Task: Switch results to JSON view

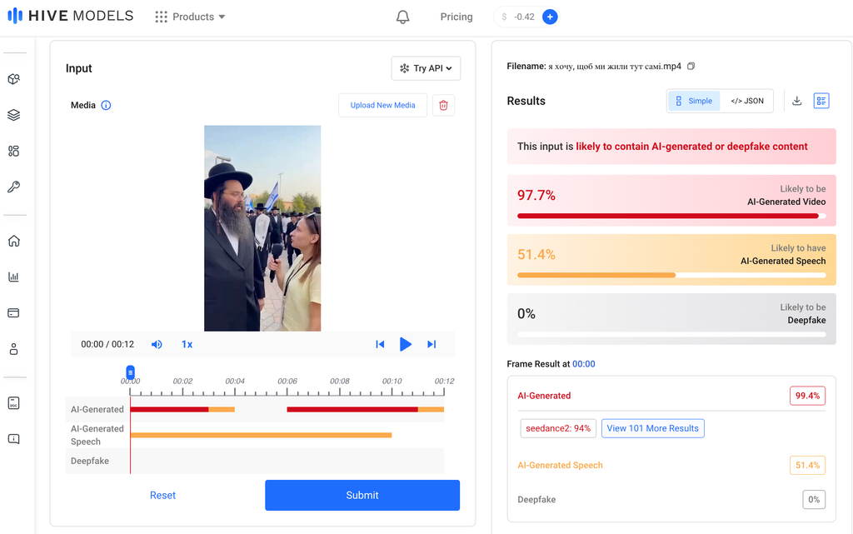Action: point(747,101)
